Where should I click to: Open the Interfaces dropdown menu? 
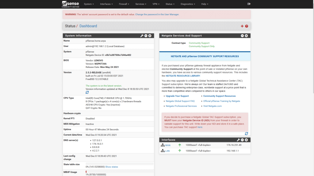click(x=106, y=4)
